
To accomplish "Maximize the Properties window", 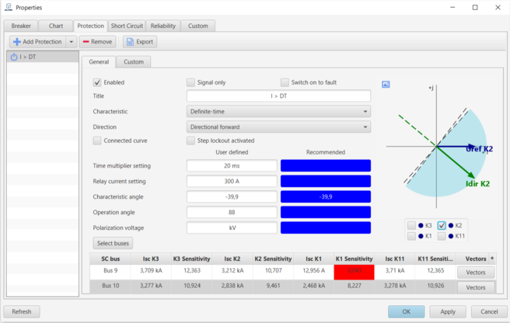I will [x=475, y=8].
